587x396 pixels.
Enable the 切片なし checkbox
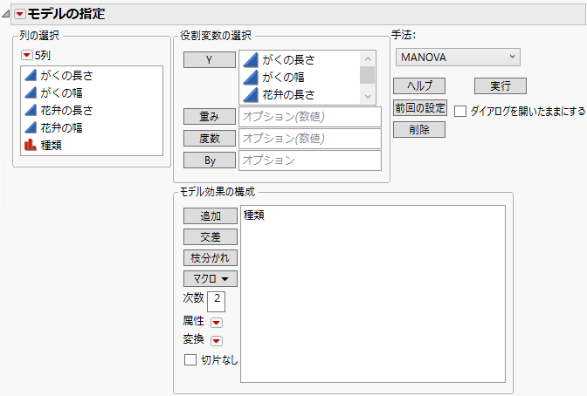[x=190, y=359]
